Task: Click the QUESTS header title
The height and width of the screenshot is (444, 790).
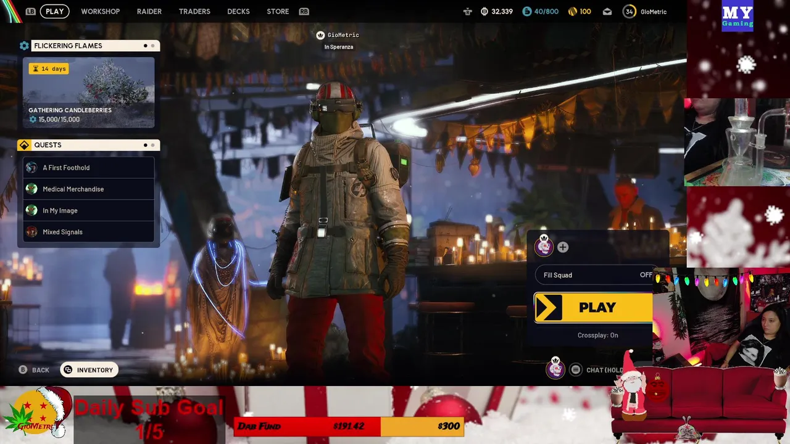Action: click(x=48, y=145)
